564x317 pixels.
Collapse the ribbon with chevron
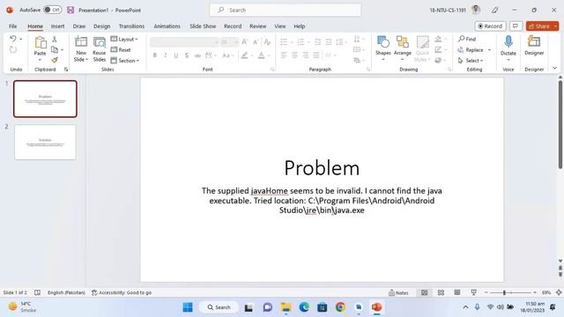pos(554,68)
